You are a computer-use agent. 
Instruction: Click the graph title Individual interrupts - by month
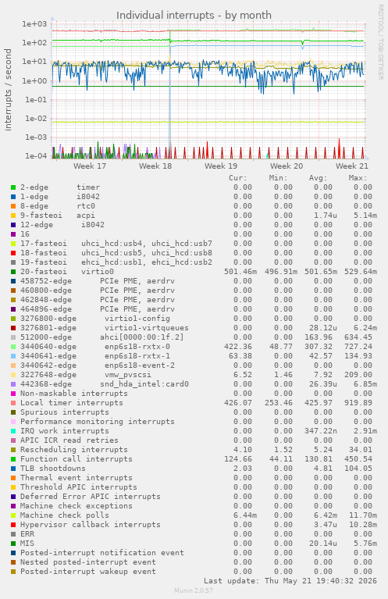tap(194, 16)
